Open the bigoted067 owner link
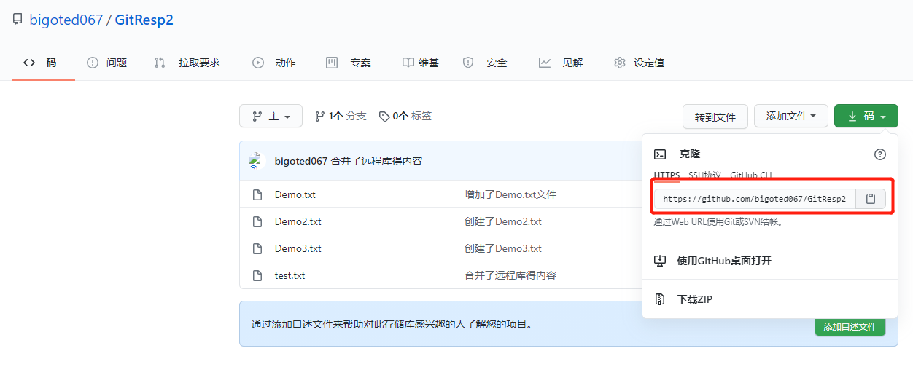 (66, 20)
